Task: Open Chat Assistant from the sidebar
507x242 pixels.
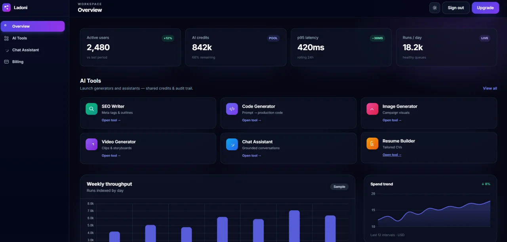Action: 32,50
